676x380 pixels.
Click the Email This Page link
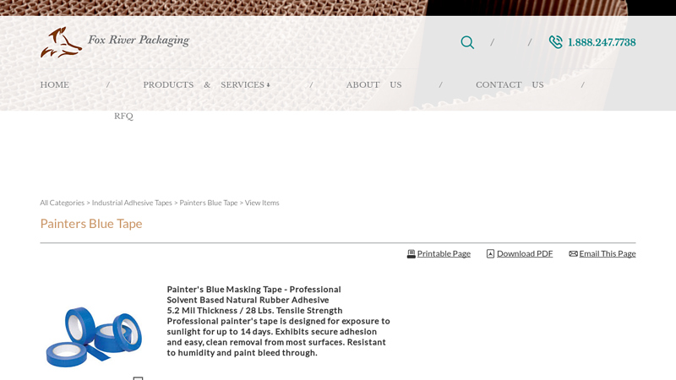point(608,253)
